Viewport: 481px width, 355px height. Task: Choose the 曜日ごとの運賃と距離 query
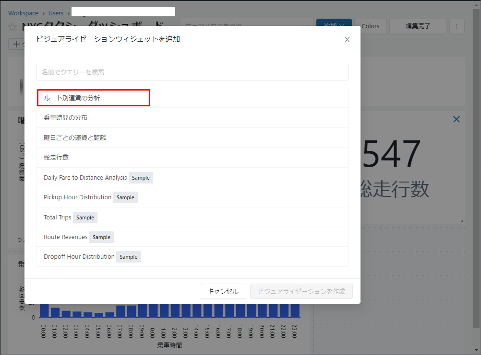(x=75, y=137)
